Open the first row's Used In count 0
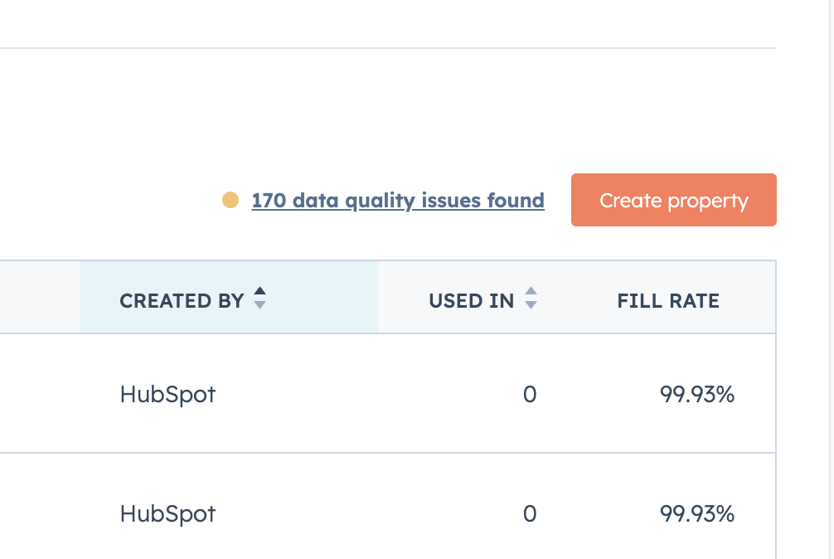This screenshot has width=834, height=559. 530,394
